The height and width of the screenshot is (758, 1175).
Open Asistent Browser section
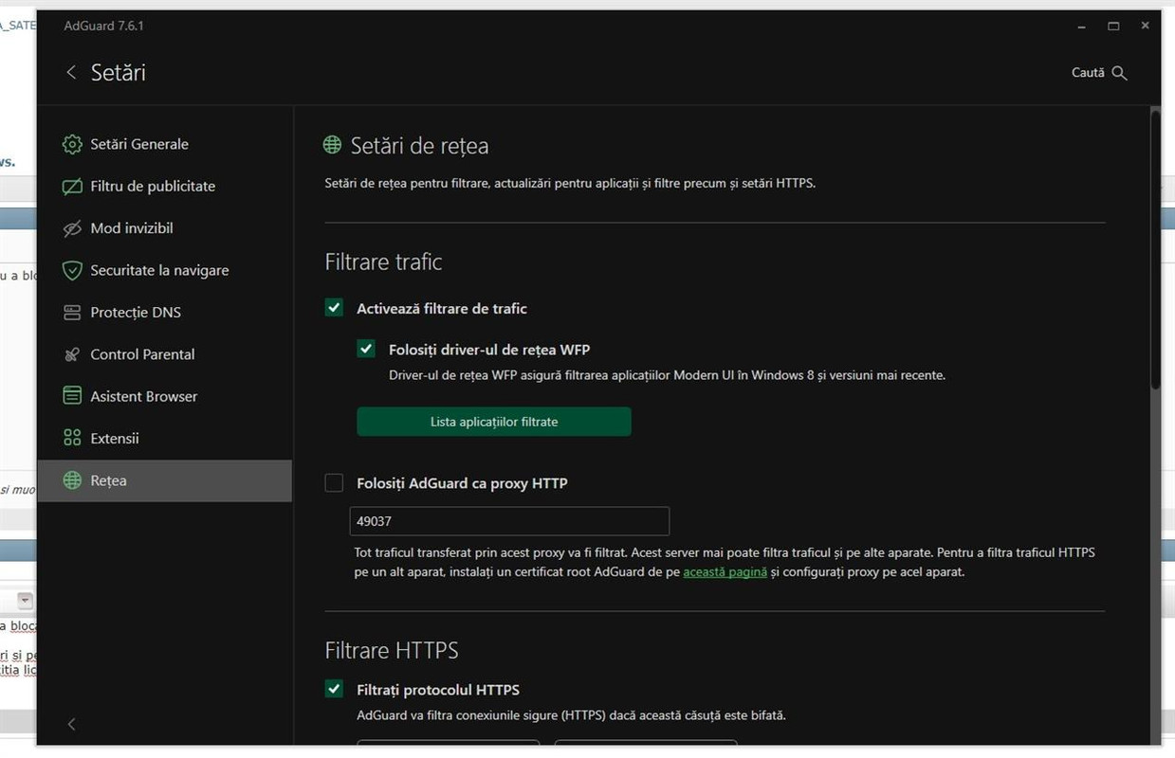pos(165,396)
